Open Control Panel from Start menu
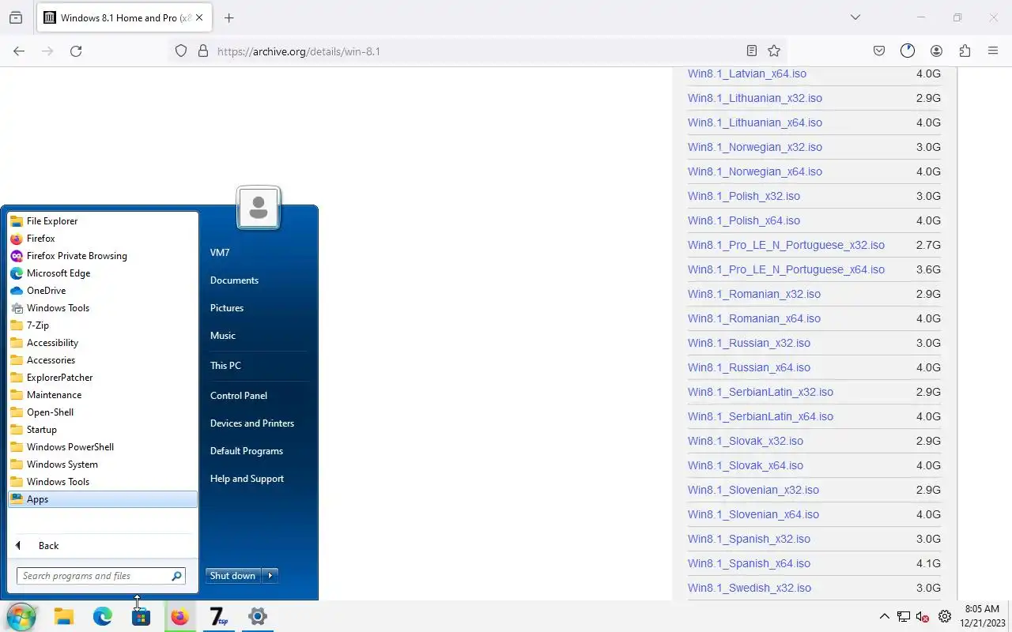Screen dimensions: 1012x632 click(x=239, y=396)
